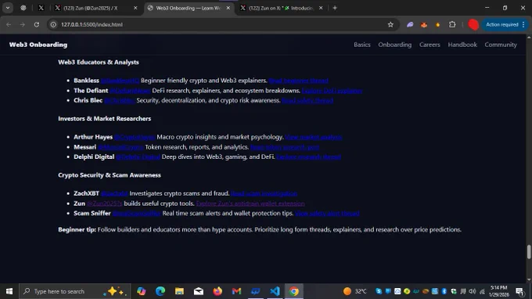532x299 pixels.
Task: Open the Onboarding nav item
Action: (394, 45)
